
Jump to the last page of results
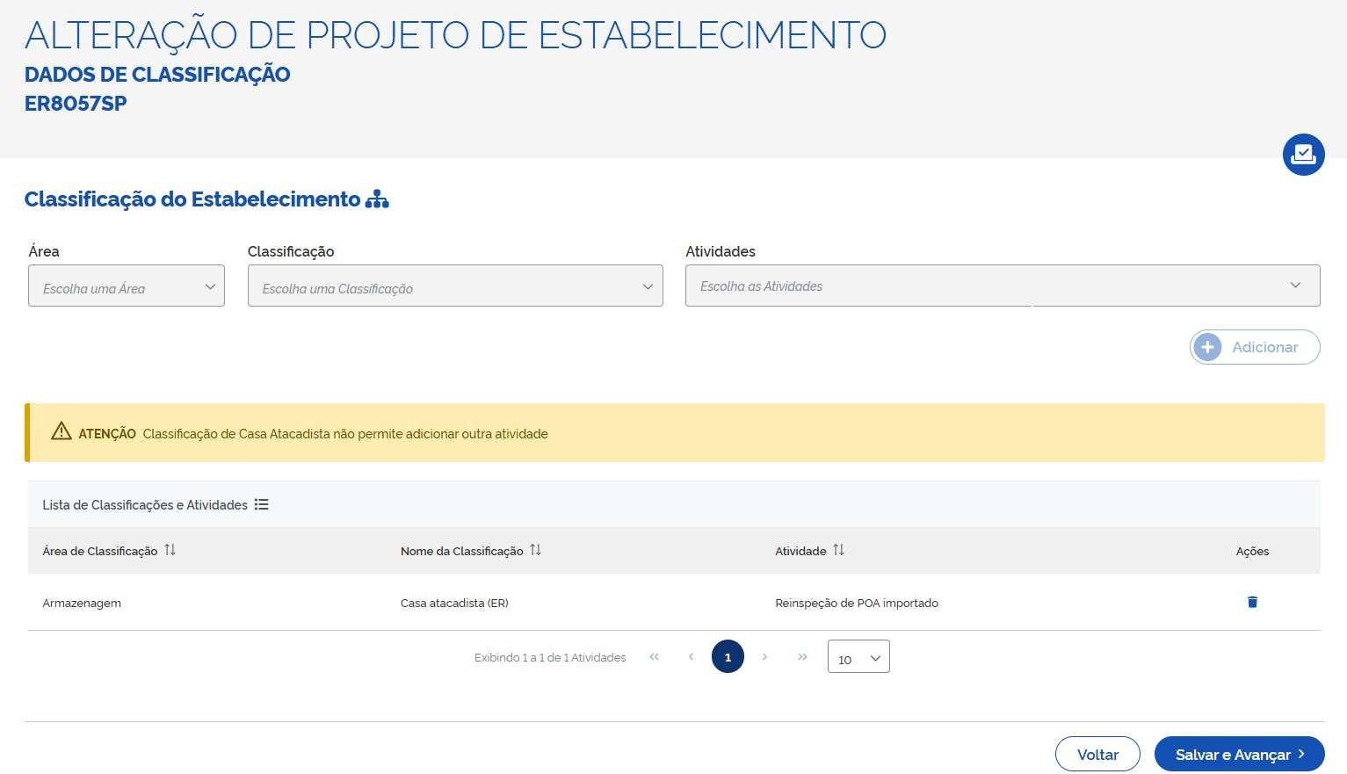click(802, 657)
